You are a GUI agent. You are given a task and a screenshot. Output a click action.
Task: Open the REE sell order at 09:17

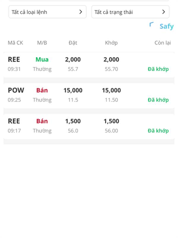[89, 126]
